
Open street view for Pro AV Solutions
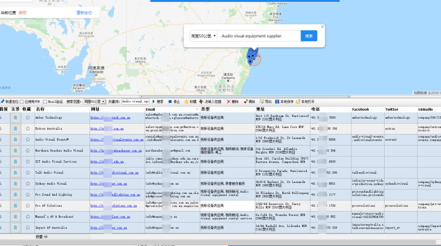pos(15,206)
